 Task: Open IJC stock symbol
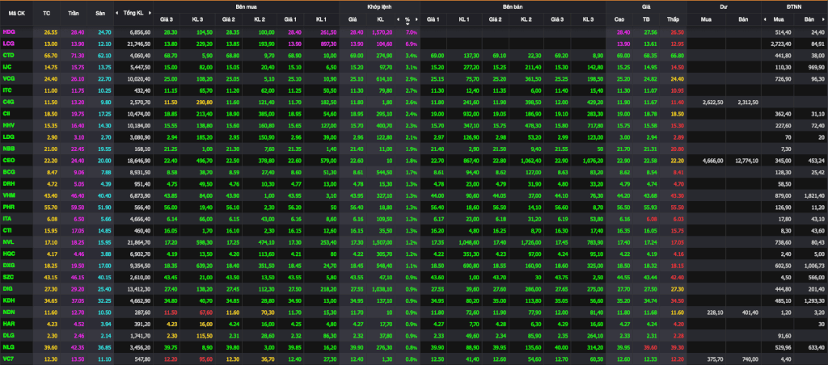[x=8, y=66]
